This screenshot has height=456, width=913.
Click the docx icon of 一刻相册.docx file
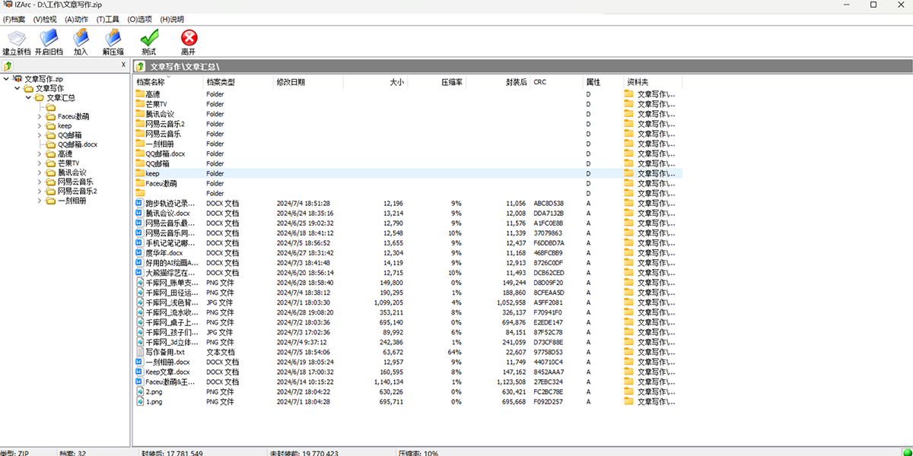coord(140,362)
